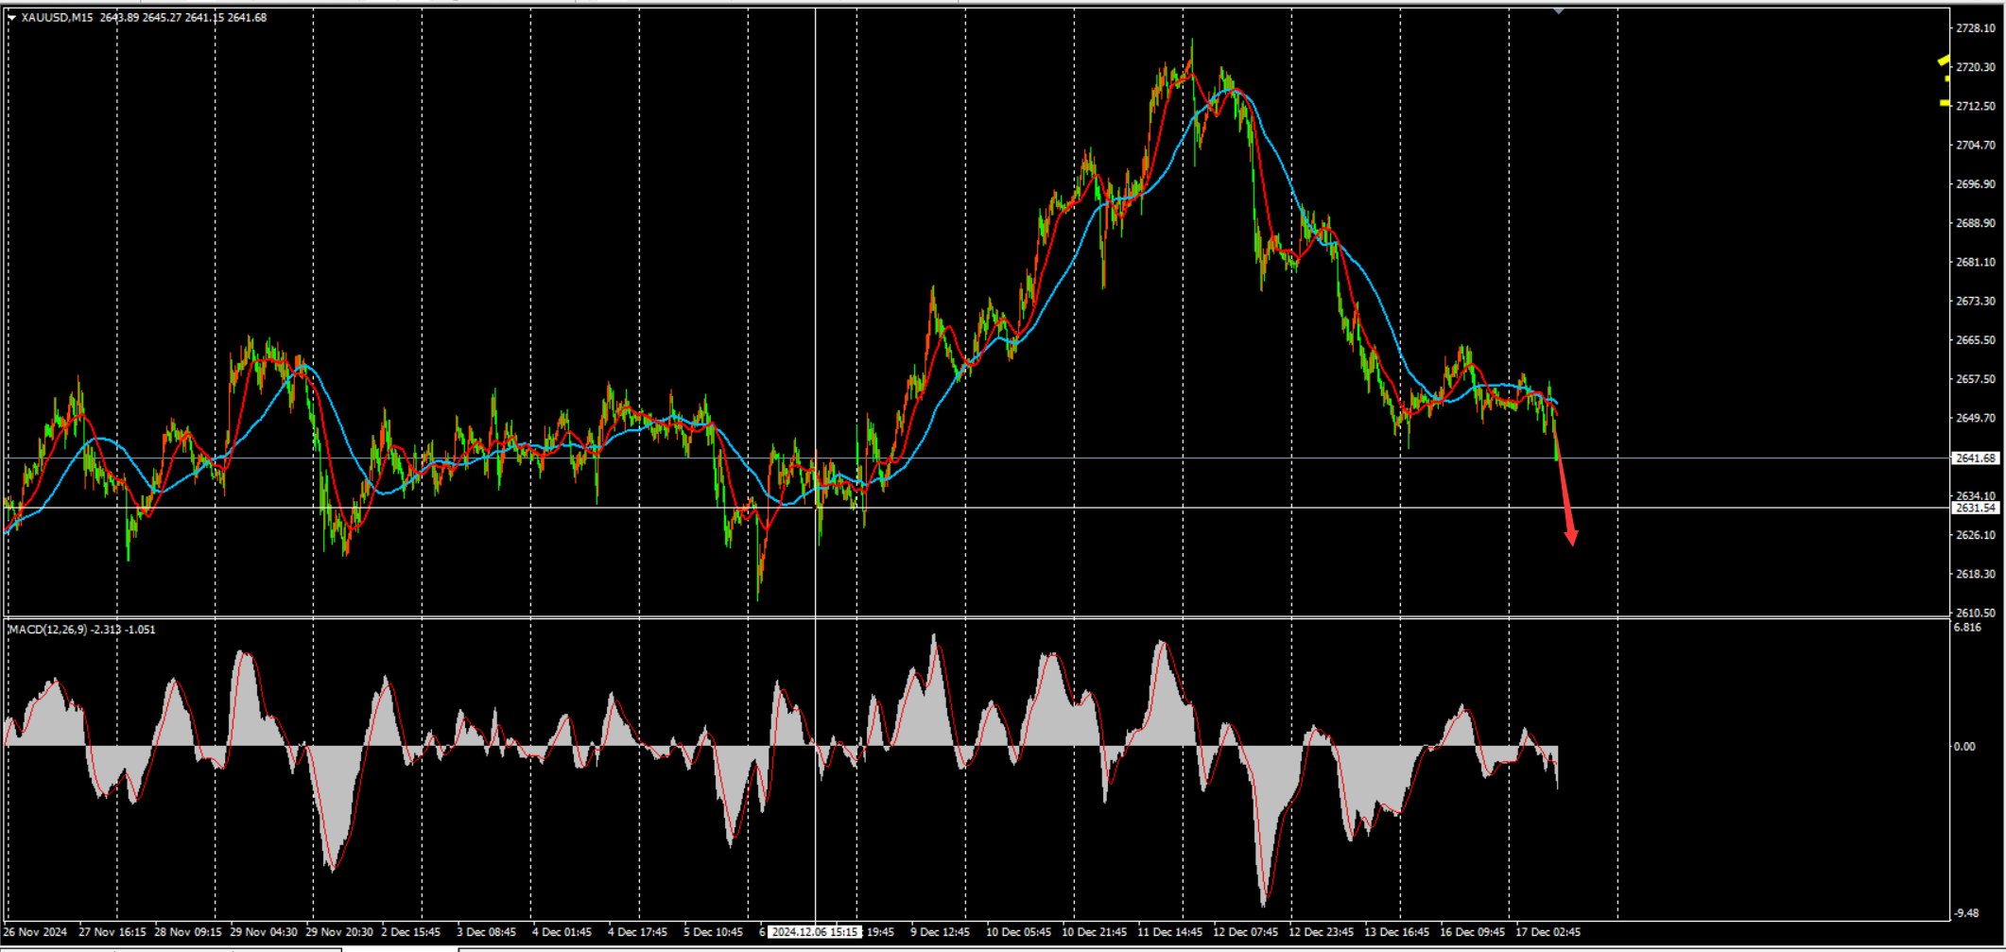Image resolution: width=2006 pixels, height=952 pixels.
Task: Click price scale value 2657.50
Action: 1975,380
